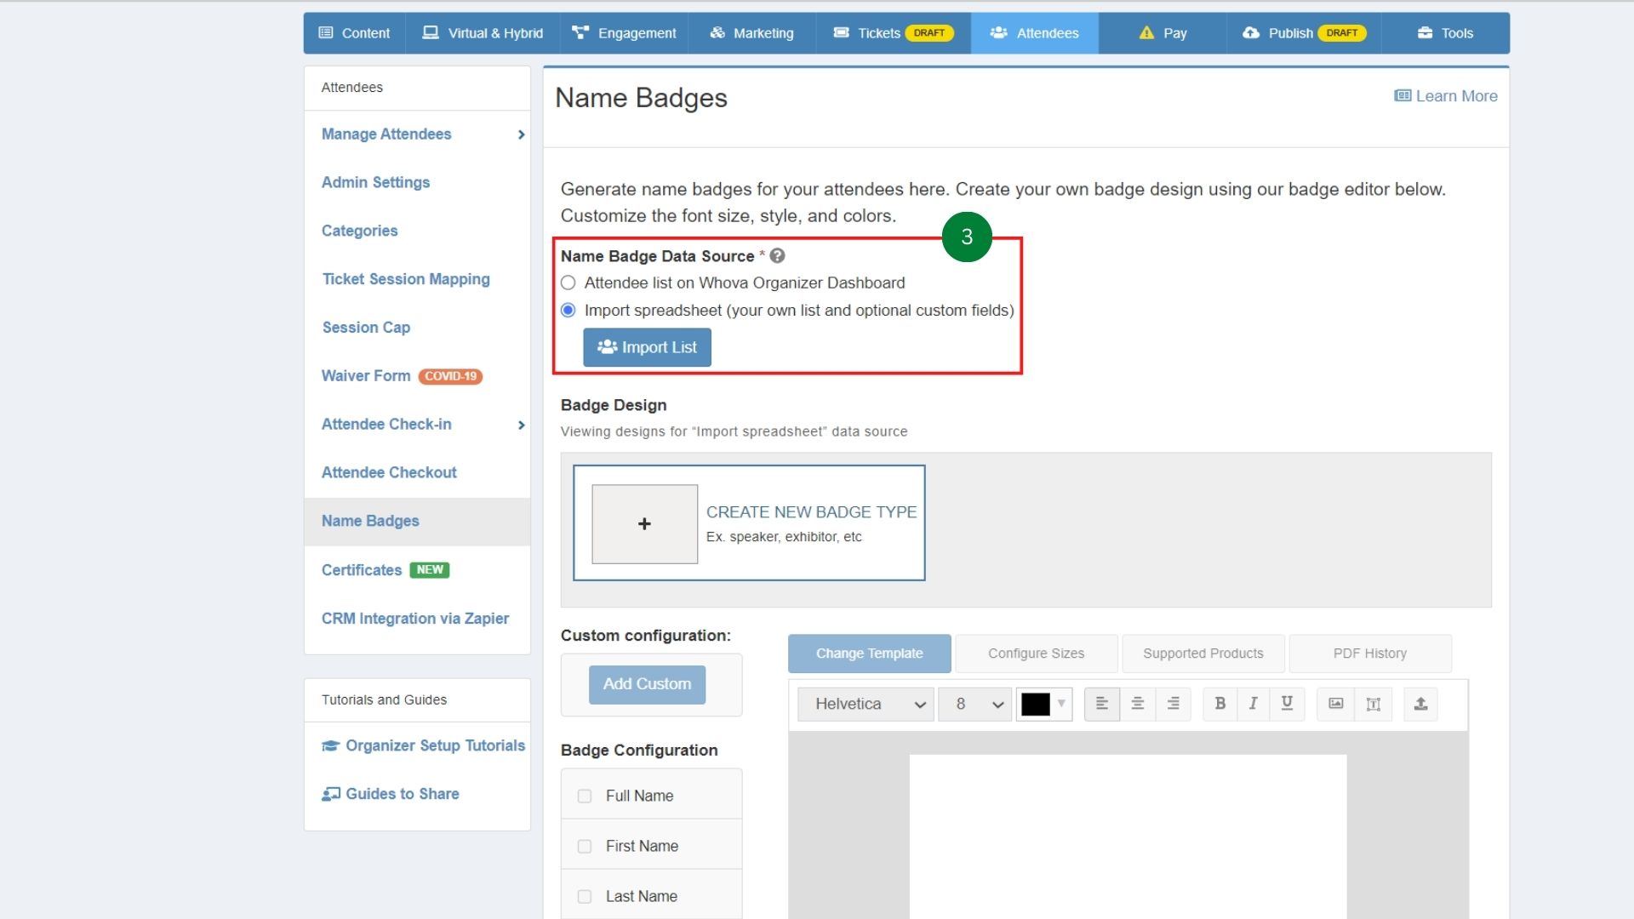Click the insert image icon

click(x=1334, y=704)
